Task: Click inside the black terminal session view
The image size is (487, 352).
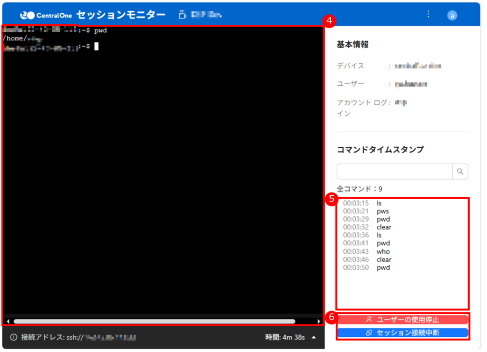Action: pyautogui.click(x=162, y=181)
